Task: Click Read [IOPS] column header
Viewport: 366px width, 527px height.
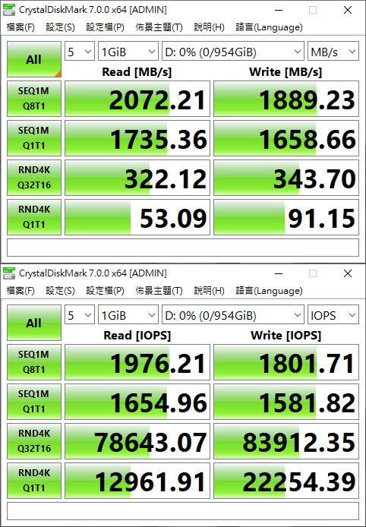Action: point(137,335)
